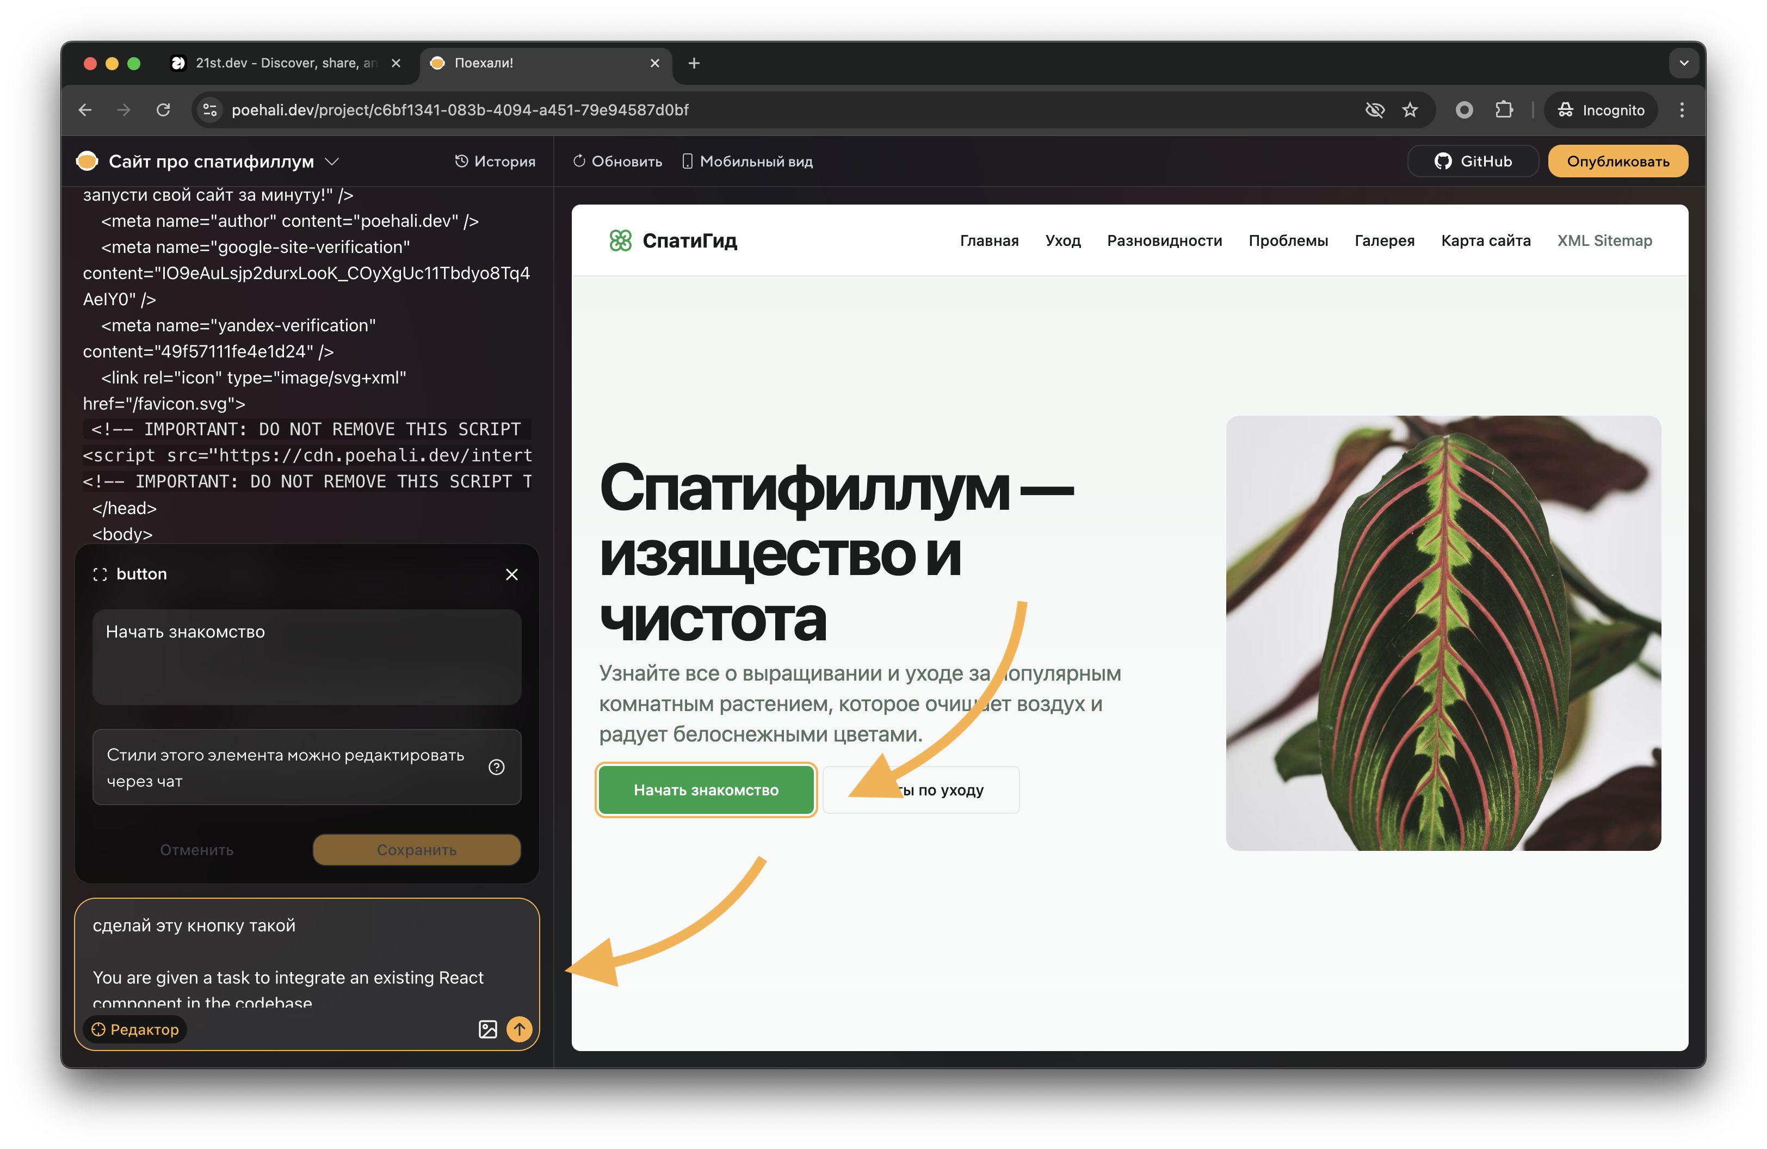
Task: Open the История panel
Action: point(495,161)
